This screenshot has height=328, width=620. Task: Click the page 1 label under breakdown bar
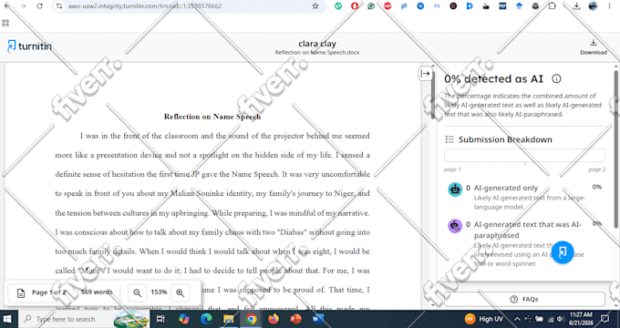point(452,169)
